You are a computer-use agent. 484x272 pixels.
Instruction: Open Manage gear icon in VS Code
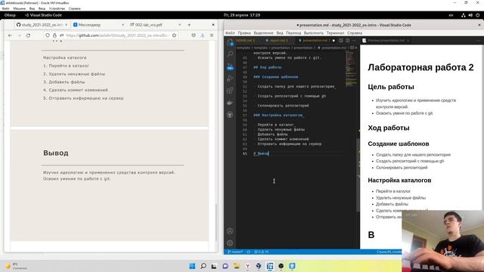(230, 243)
